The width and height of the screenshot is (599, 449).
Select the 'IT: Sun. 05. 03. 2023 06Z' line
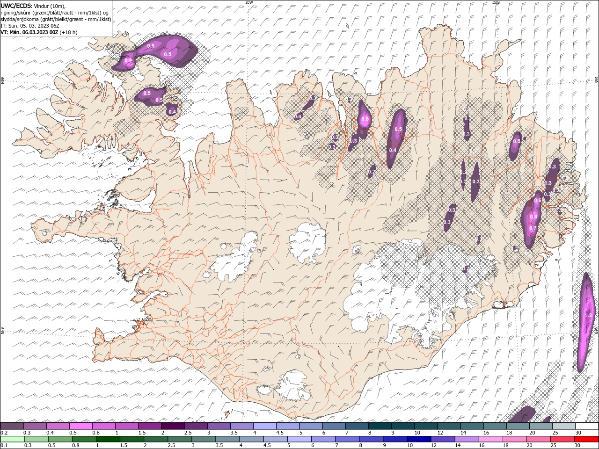coord(29,26)
